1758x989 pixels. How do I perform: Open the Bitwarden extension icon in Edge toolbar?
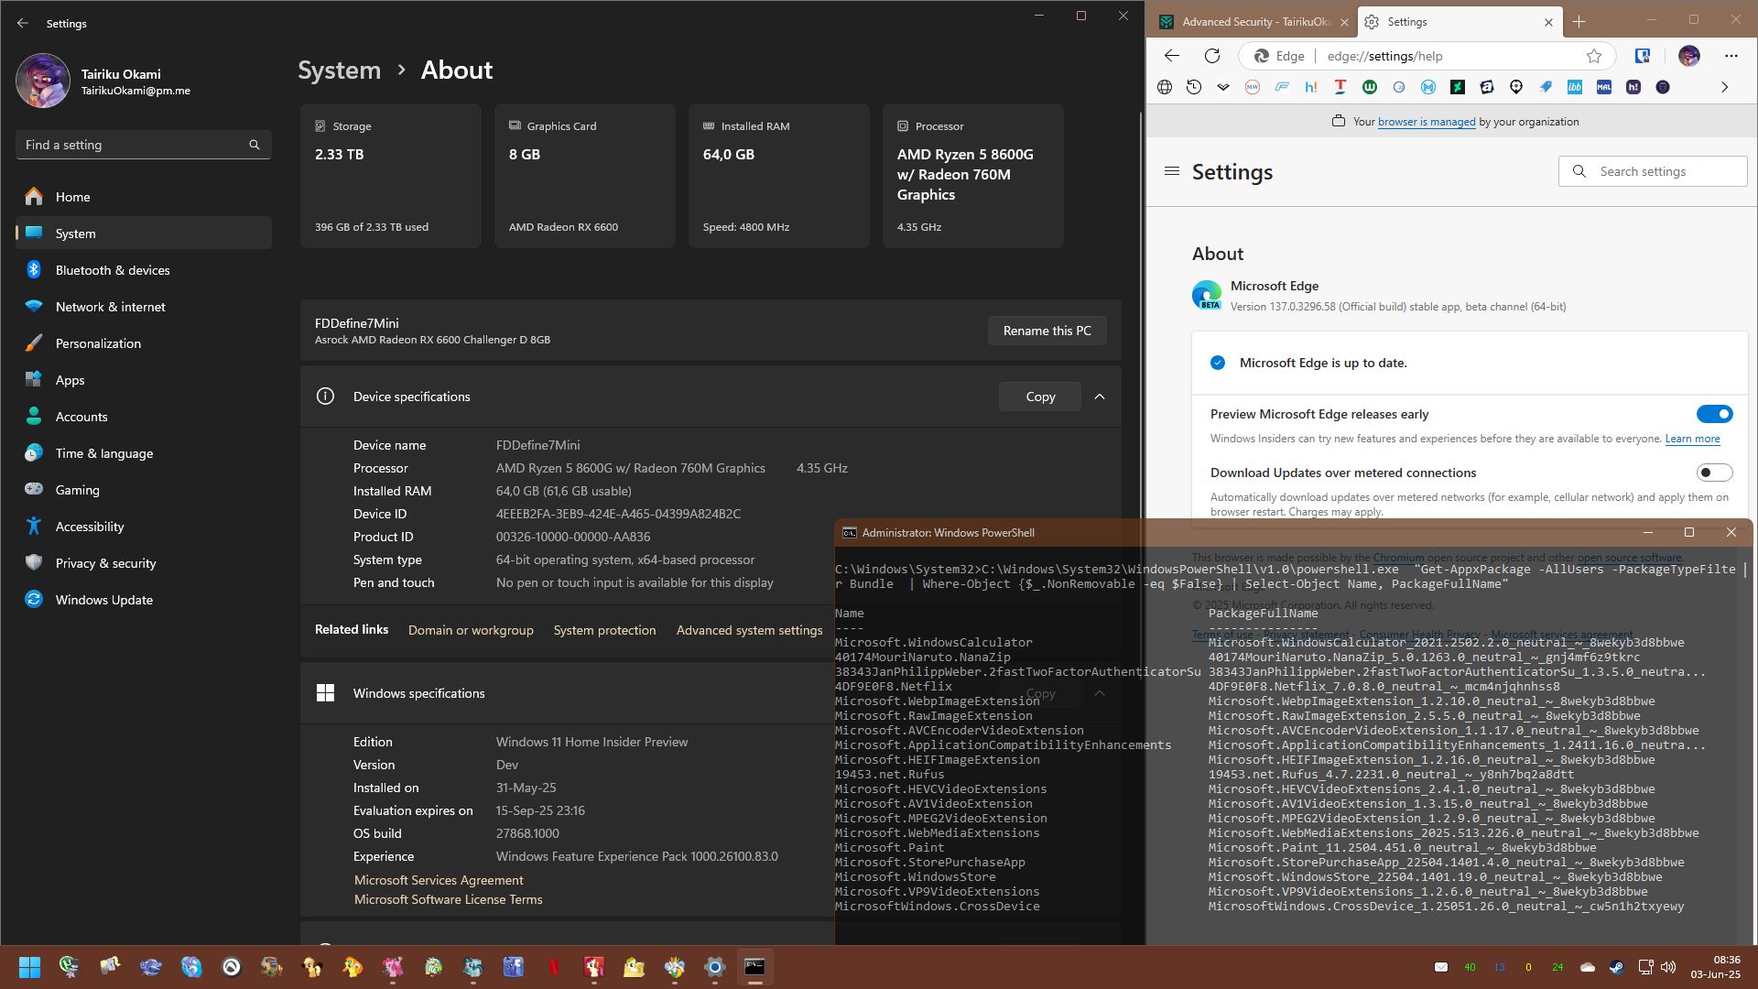click(1643, 56)
